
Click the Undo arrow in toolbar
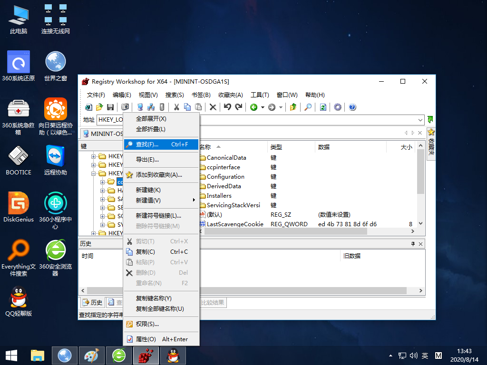pos(227,107)
